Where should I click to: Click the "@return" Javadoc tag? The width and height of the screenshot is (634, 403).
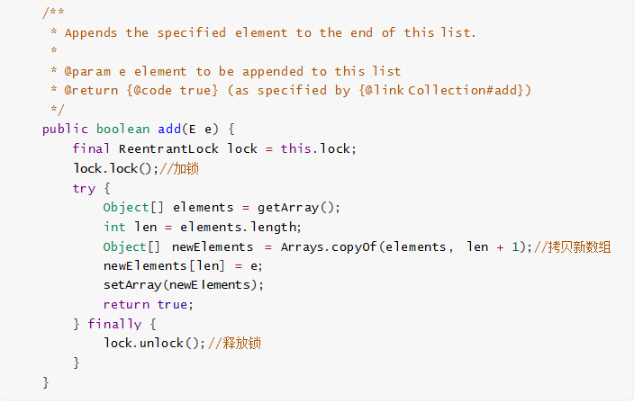(x=93, y=91)
